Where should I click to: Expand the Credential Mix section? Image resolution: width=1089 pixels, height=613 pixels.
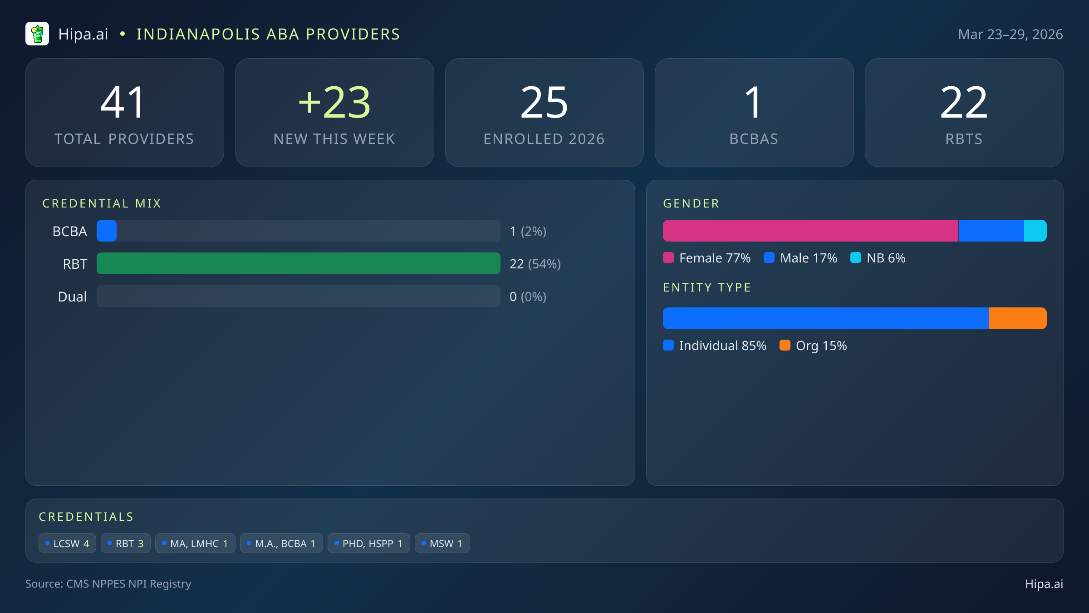point(102,203)
